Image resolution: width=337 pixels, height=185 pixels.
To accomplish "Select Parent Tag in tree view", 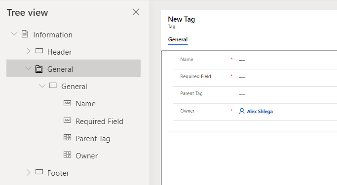I will 93,139.
